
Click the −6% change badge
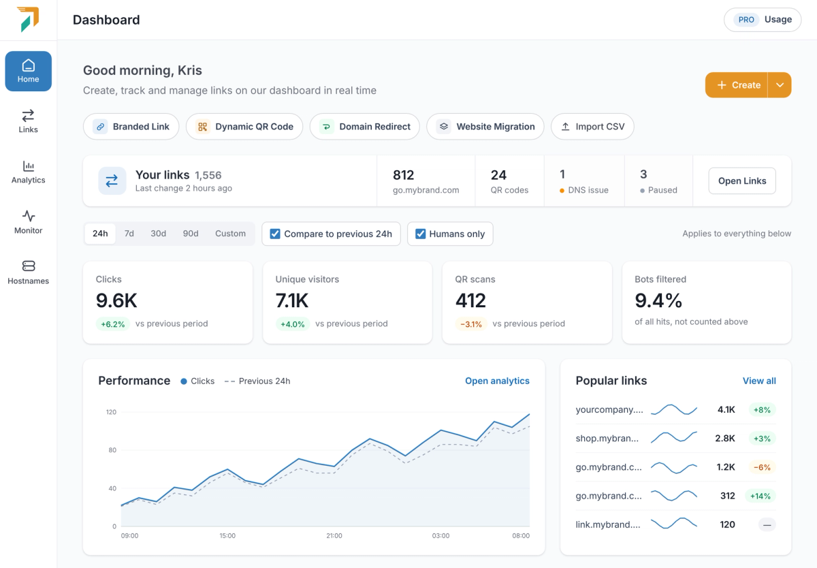pos(762,467)
